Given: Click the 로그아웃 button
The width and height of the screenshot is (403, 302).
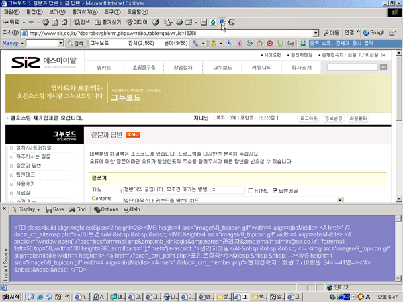Looking at the screenshot, I should (308, 118).
